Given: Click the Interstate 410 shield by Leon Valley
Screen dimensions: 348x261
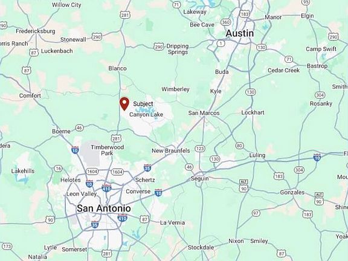Looking at the screenshot, I should coord(106,188).
